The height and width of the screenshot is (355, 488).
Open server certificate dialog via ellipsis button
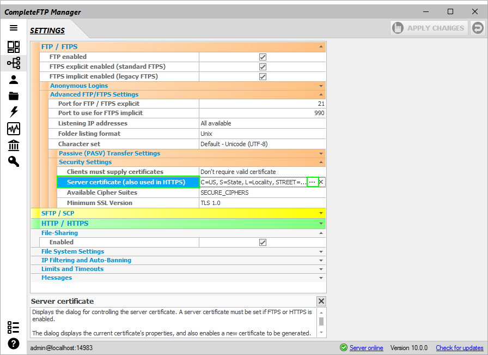coord(313,182)
